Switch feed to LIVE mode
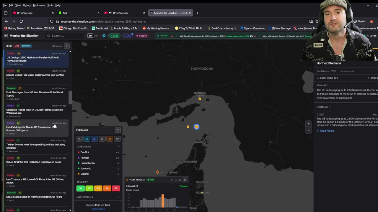The image size is (378, 212). 17,46
